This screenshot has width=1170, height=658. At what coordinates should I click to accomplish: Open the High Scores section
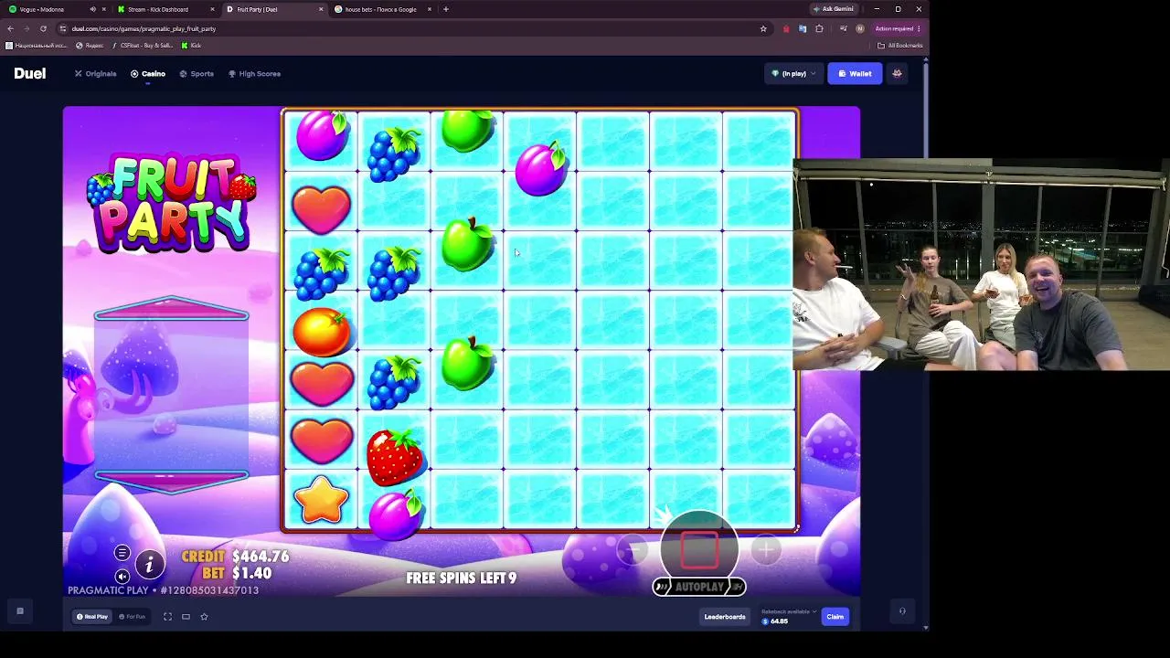pyautogui.click(x=254, y=74)
